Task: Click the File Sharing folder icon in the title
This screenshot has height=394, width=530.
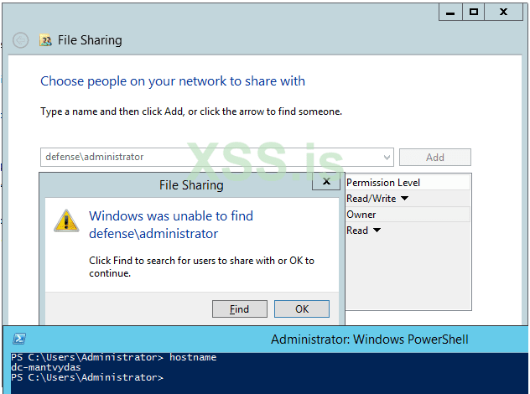Action: [x=45, y=40]
